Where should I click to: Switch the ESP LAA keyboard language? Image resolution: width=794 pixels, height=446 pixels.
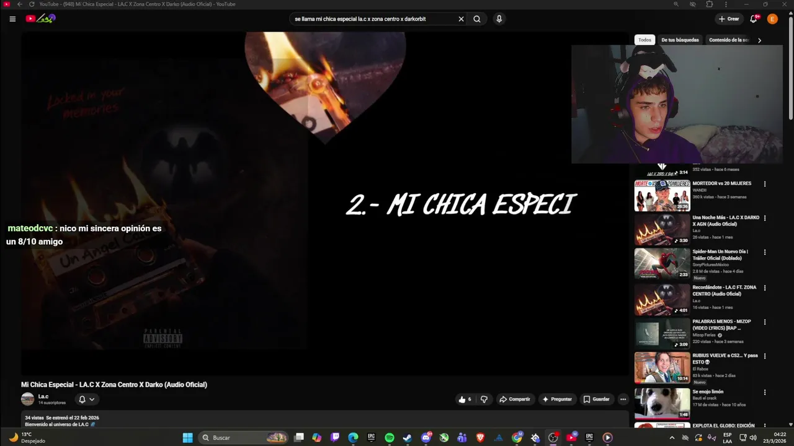coord(728,437)
